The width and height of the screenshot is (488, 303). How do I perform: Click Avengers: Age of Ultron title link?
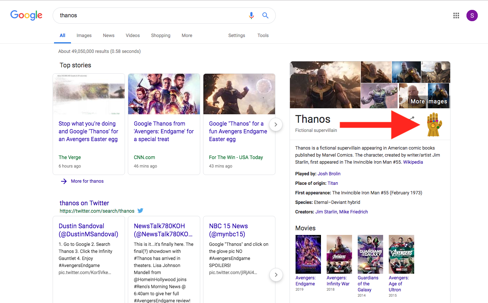[x=399, y=284]
